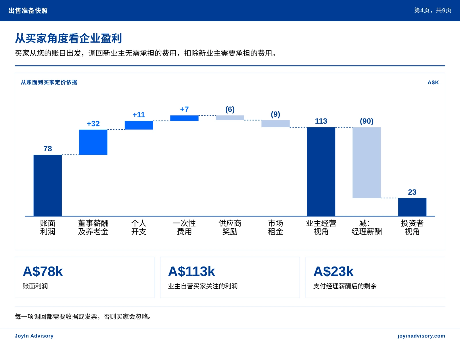The height and width of the screenshot is (345, 460).
Task: Click the value label +11
Action: pyautogui.click(x=139, y=115)
